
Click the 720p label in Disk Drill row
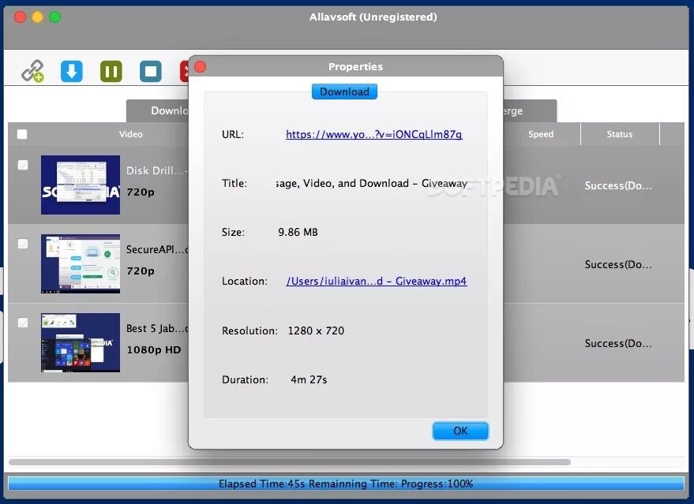coord(141,192)
